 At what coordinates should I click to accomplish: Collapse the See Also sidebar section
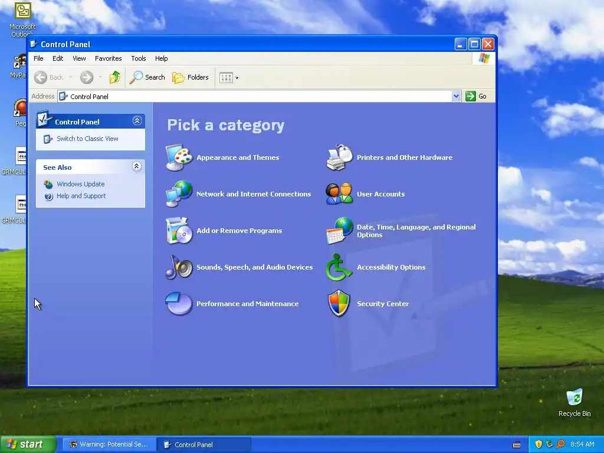pos(136,166)
